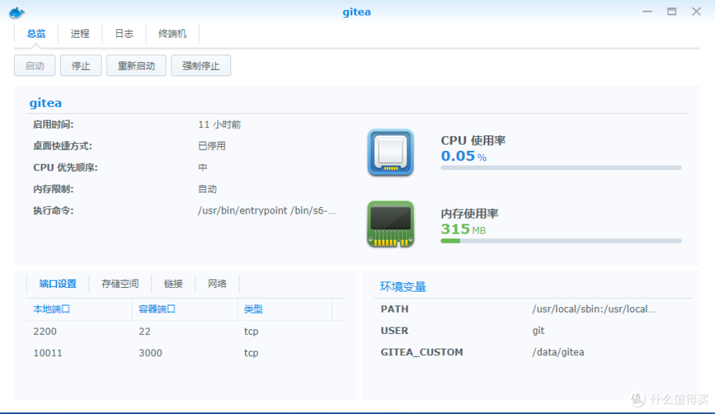Click the 停止 button
This screenshot has width=715, height=414.
(81, 65)
